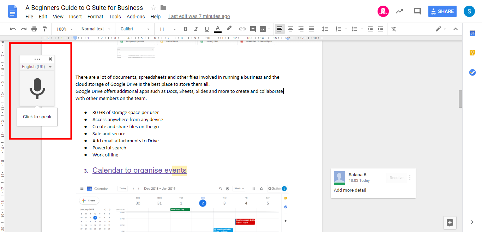The width and height of the screenshot is (482, 232).
Task: Click the Undo arrow in toolbar
Action: click(x=13, y=29)
